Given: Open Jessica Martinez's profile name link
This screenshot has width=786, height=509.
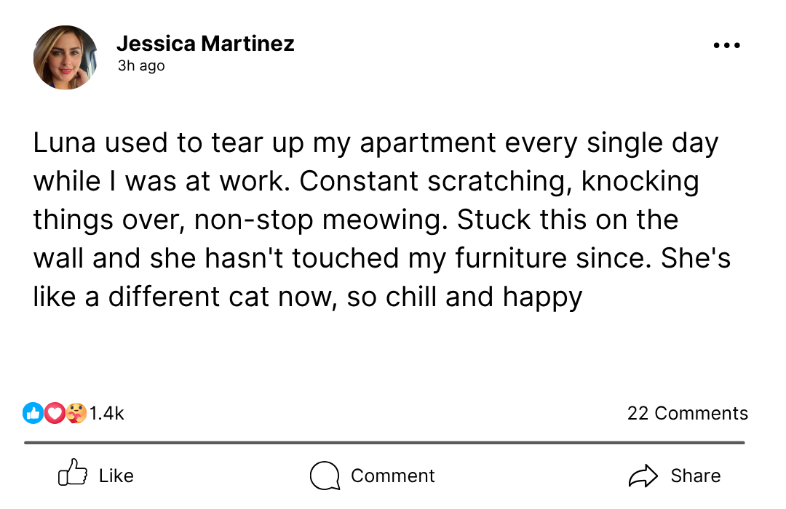Looking at the screenshot, I should click(205, 44).
